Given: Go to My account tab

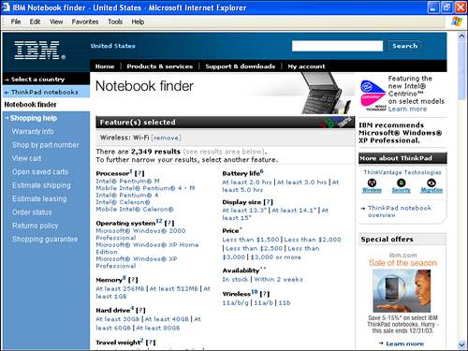Looking at the screenshot, I should click(x=306, y=66).
